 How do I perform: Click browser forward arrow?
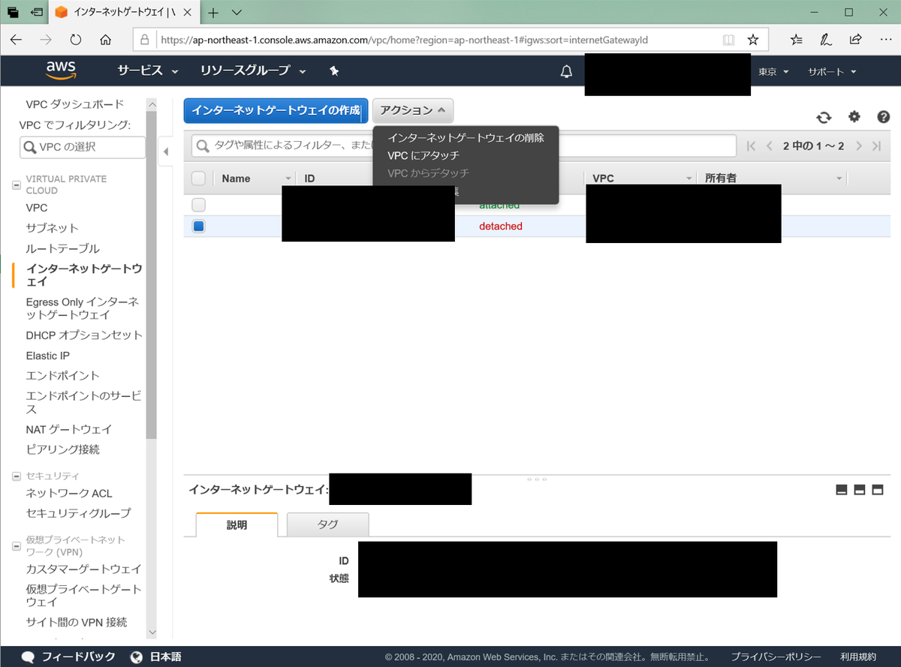point(46,39)
